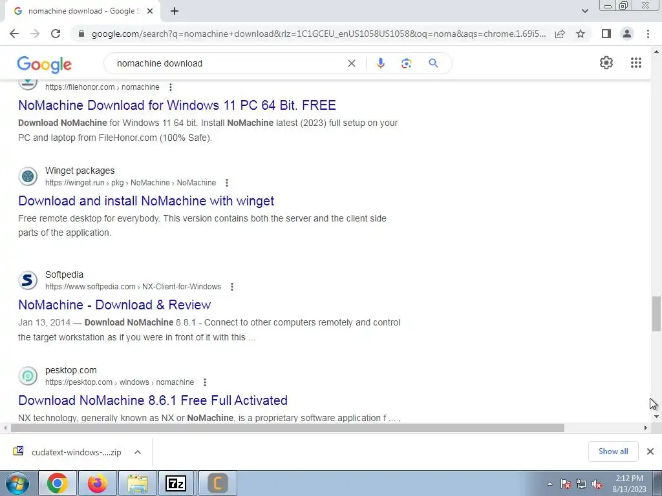Click the browser forward arrow
The image size is (662, 496).
pos(35,34)
